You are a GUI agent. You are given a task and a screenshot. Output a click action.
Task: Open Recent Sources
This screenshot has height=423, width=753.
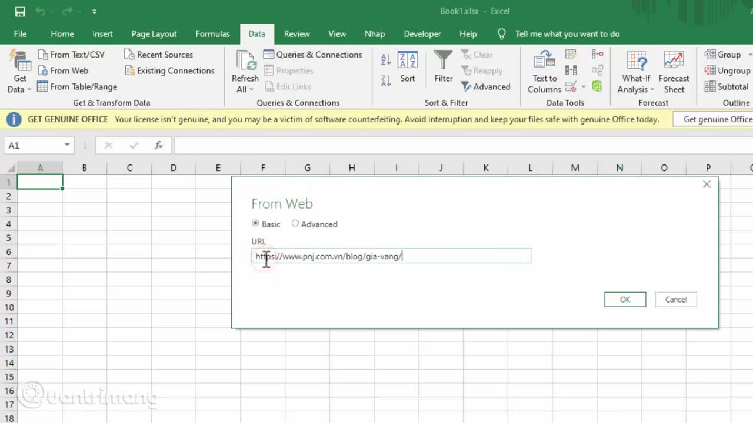click(158, 55)
